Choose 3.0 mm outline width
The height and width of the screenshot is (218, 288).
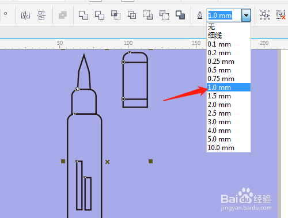229,122
